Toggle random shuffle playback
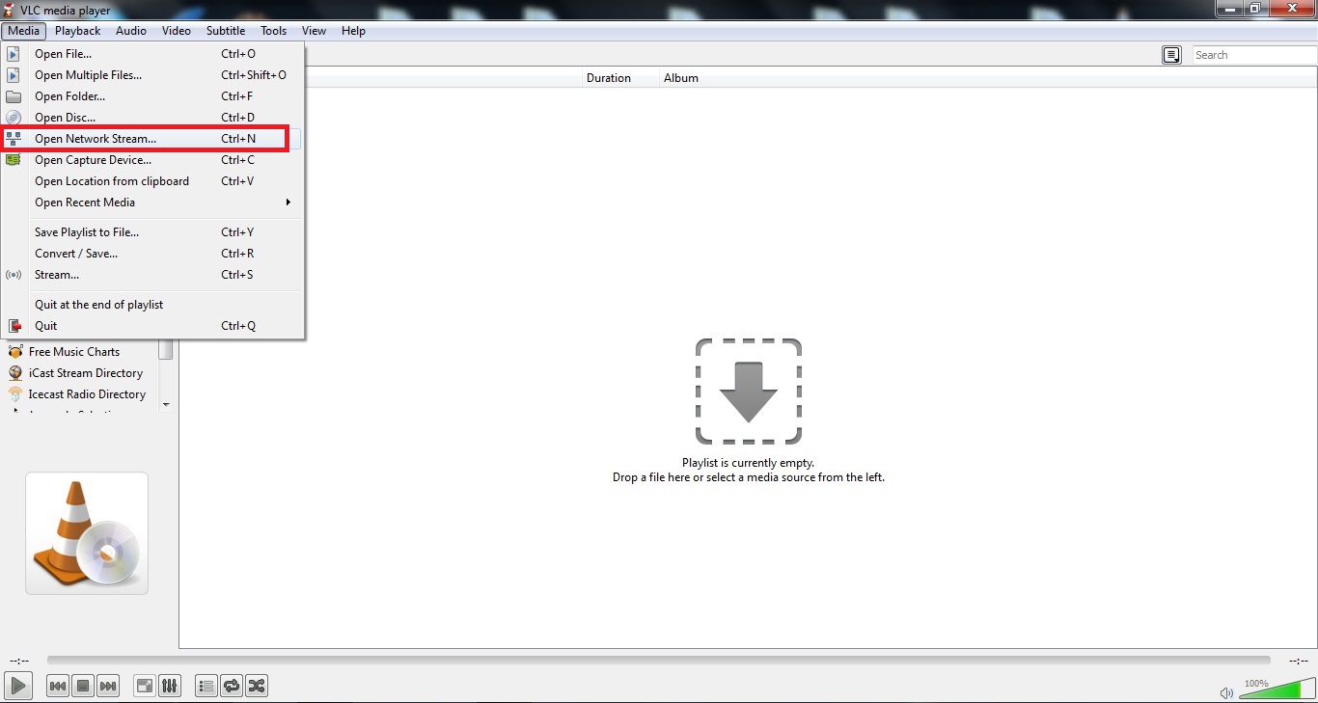The image size is (1318, 703). tap(257, 686)
